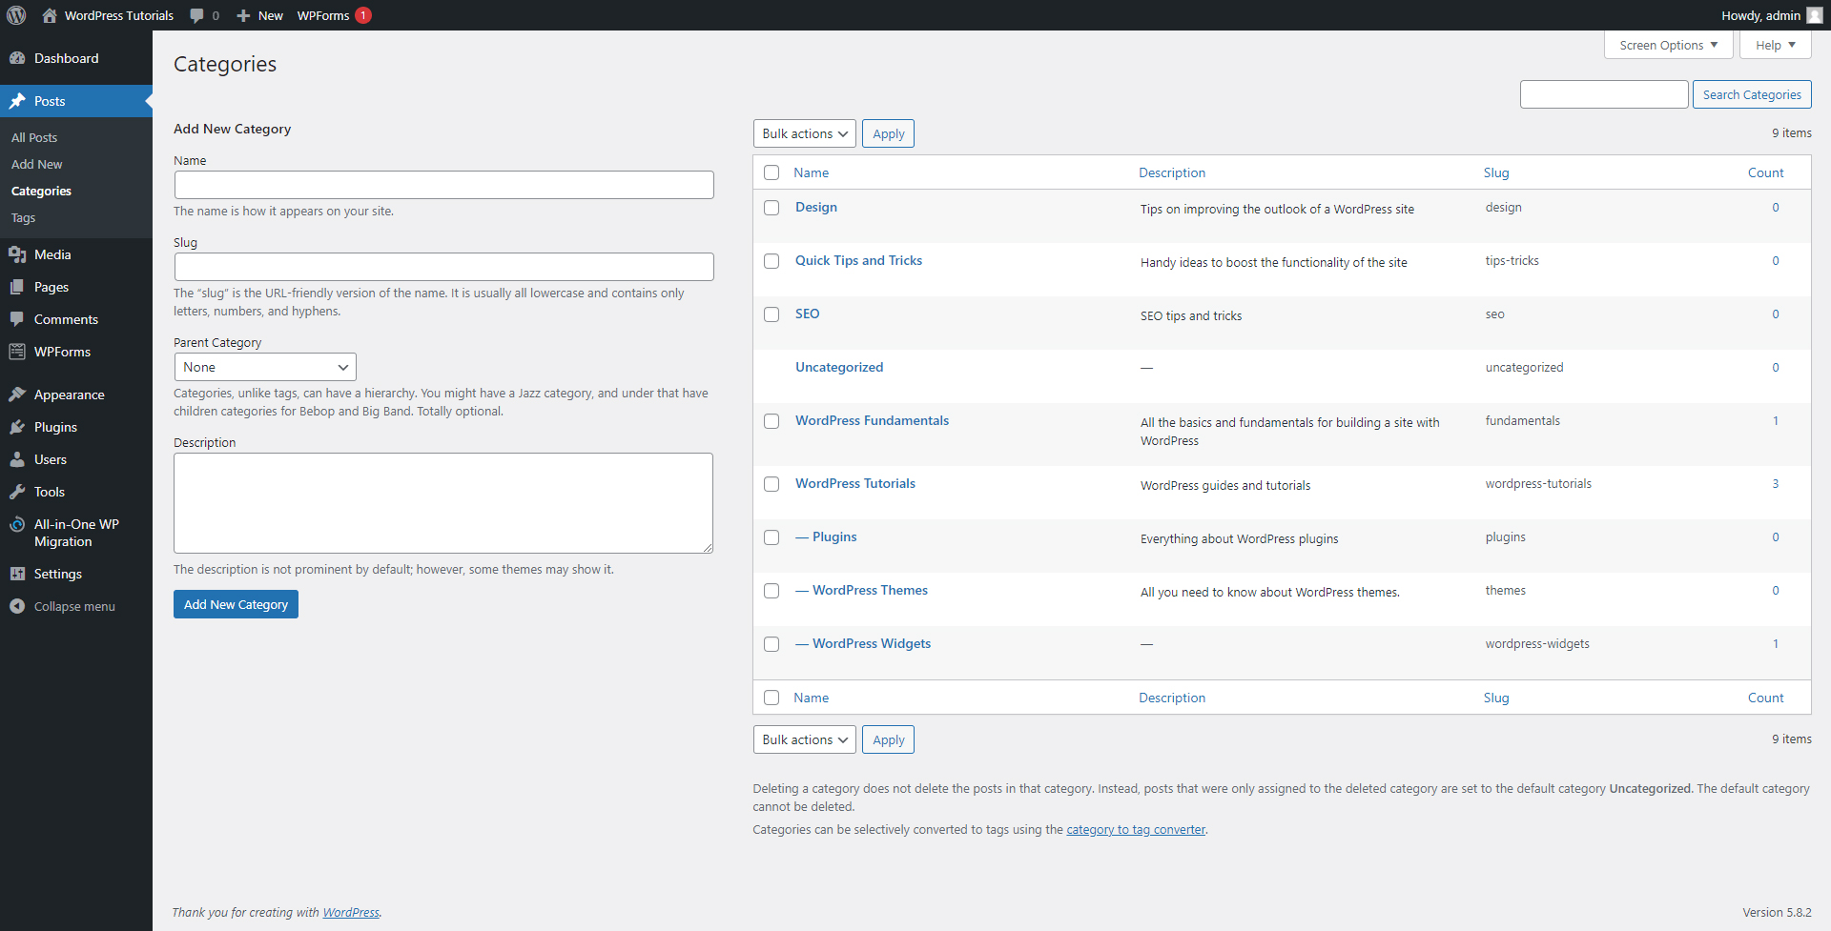Screen dimensions: 1831x931
Task: Click the bottom Apply button
Action: tap(888, 739)
